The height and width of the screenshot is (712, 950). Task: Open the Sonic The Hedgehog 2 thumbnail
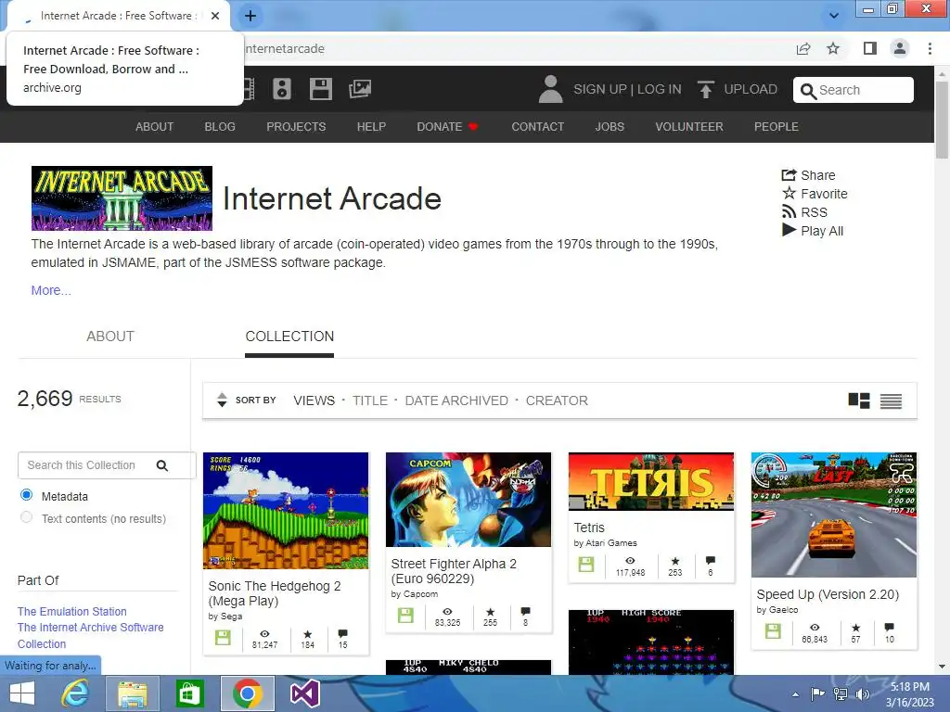[x=286, y=511]
